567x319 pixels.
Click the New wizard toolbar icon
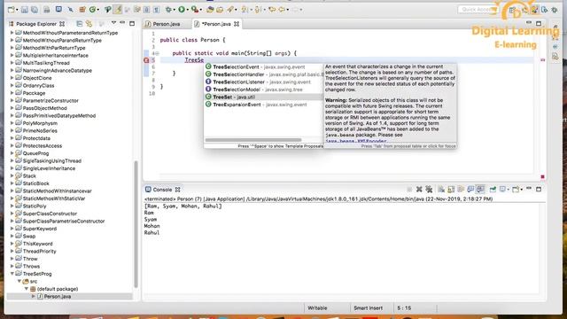(x=12, y=10)
